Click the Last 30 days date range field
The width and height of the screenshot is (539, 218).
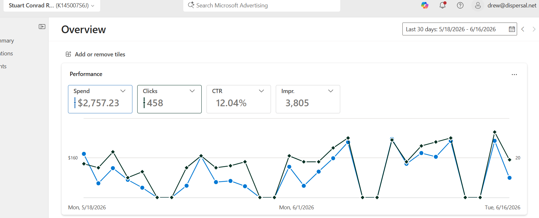459,29
